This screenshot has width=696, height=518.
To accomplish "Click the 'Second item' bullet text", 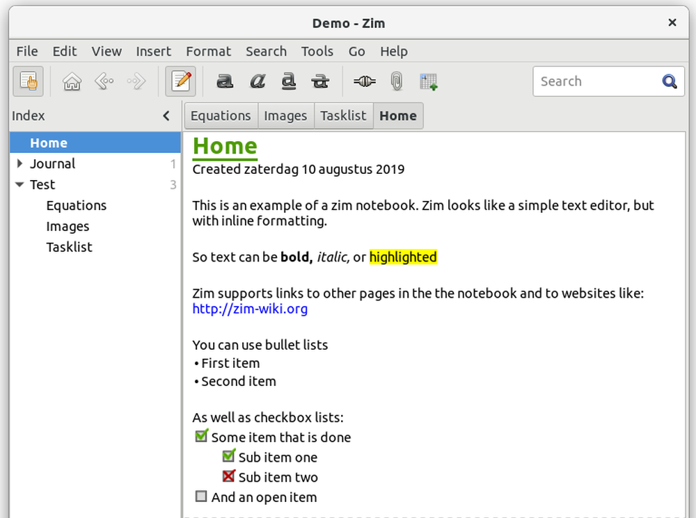I will click(x=239, y=382).
